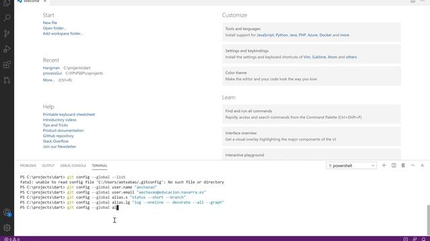
Task: Install Atom keybindings link
Action: (333, 57)
